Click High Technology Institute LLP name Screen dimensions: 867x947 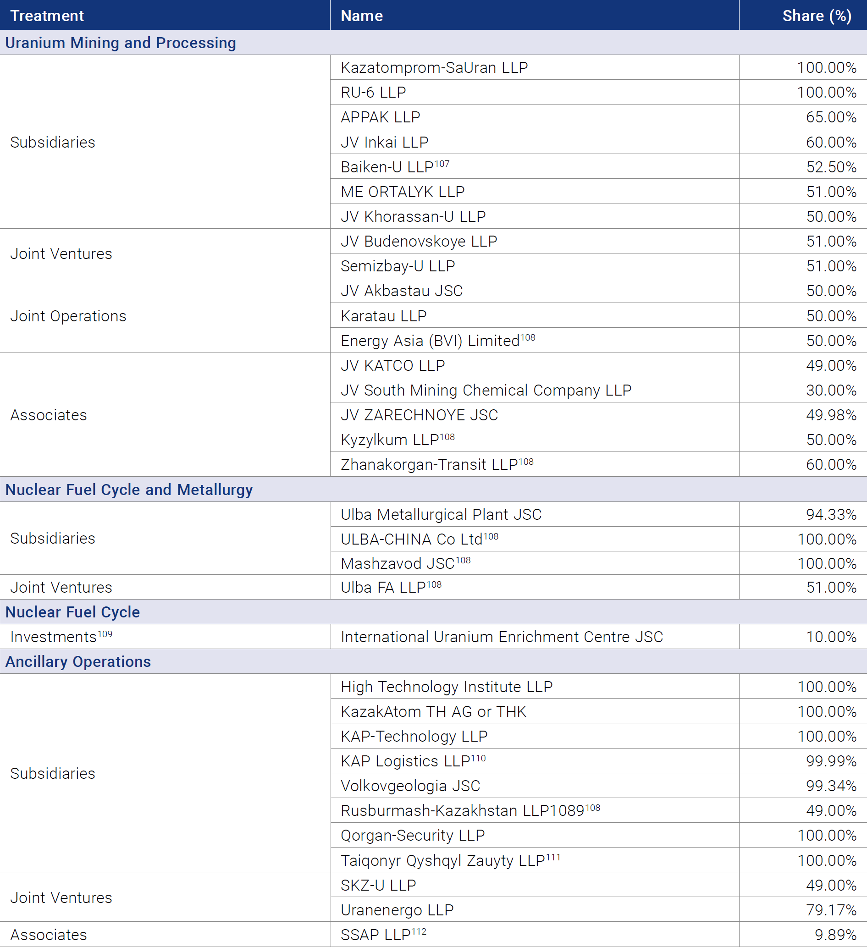pyautogui.click(x=447, y=687)
